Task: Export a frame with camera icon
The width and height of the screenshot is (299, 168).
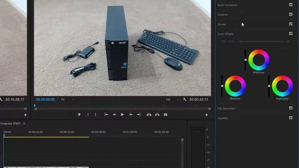Action: coord(165,114)
